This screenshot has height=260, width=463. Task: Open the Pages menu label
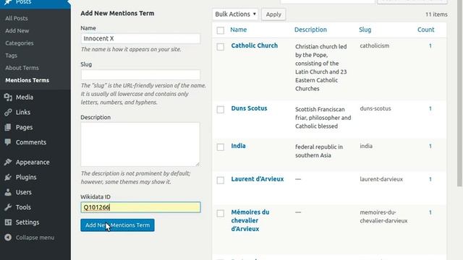[24, 127]
